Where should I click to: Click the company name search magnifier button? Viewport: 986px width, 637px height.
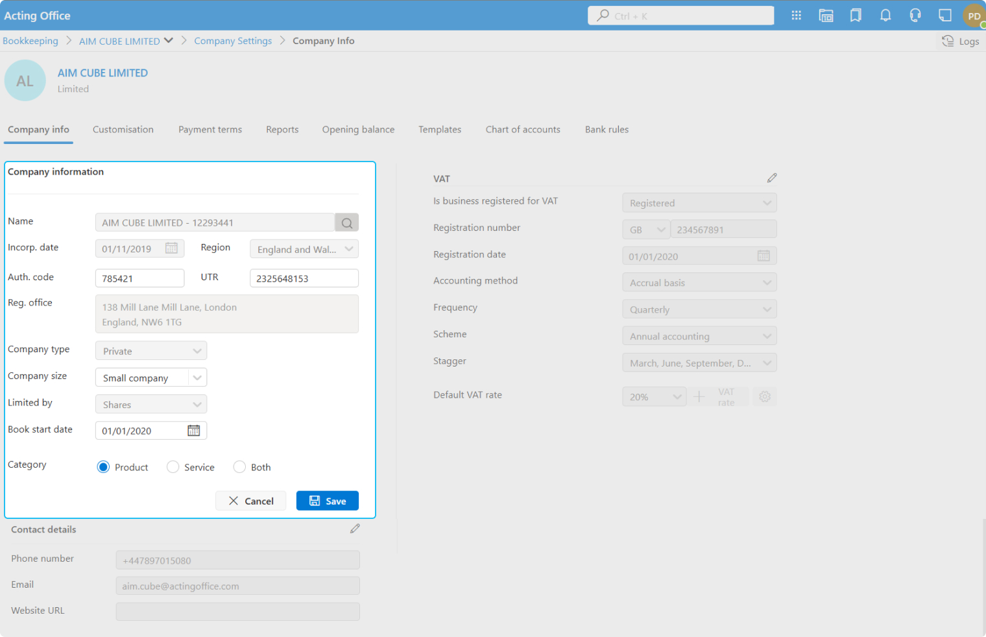tap(347, 222)
